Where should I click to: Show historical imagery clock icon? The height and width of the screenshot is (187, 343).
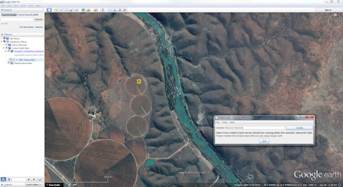tap(83, 10)
